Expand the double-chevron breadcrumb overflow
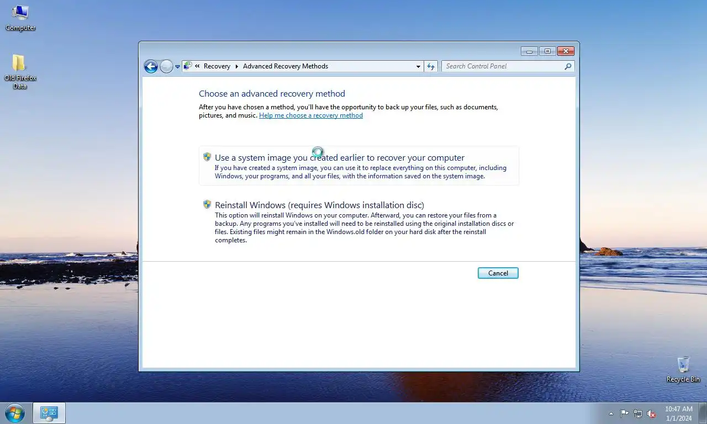 pos(197,66)
